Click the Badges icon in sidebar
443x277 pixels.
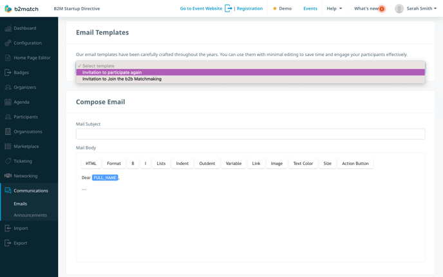8,73
